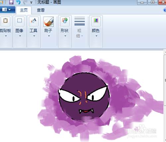
Task: Undo the last action
Action: [18, 2]
